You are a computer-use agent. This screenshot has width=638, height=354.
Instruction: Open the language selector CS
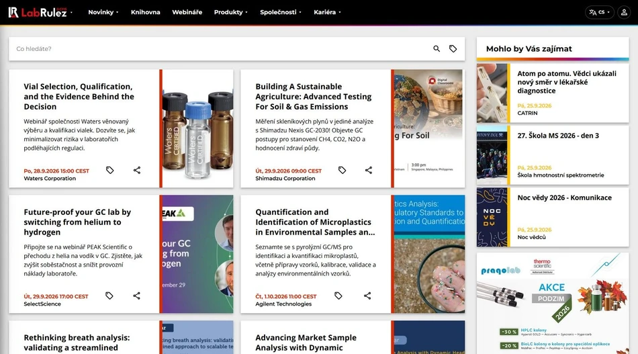coord(599,12)
